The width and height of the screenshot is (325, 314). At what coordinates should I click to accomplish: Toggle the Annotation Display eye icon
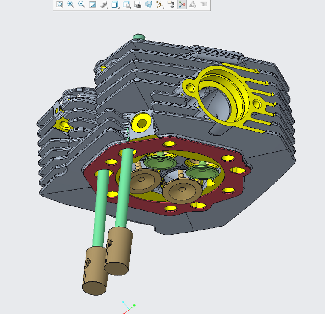click(x=171, y=4)
